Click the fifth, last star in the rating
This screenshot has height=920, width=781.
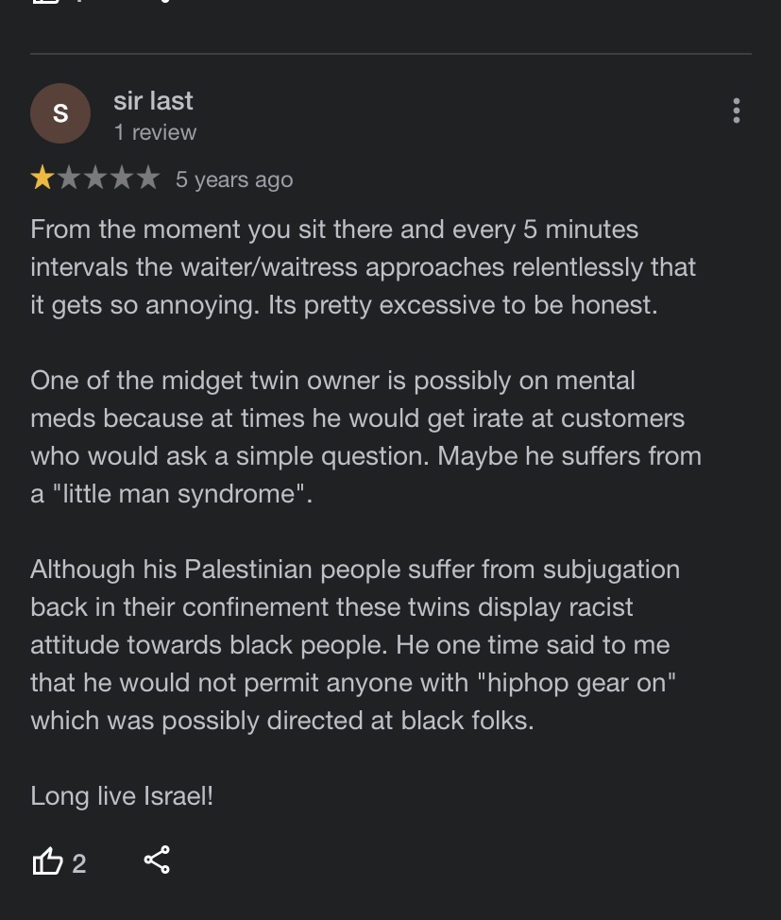147,179
